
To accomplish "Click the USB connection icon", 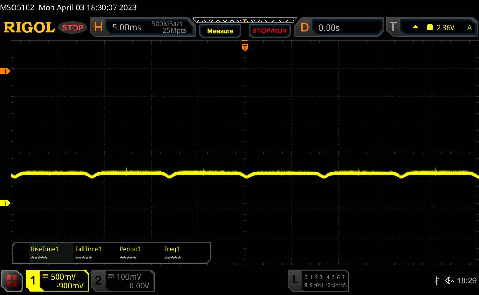I will pyautogui.click(x=436, y=280).
